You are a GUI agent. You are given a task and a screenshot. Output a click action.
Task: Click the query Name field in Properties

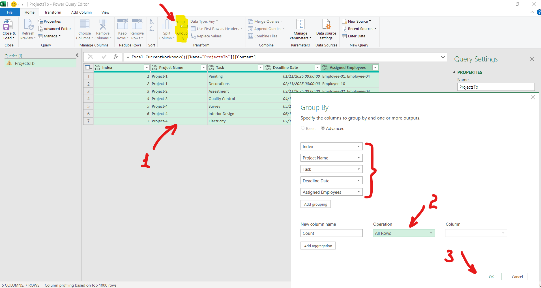coord(496,87)
